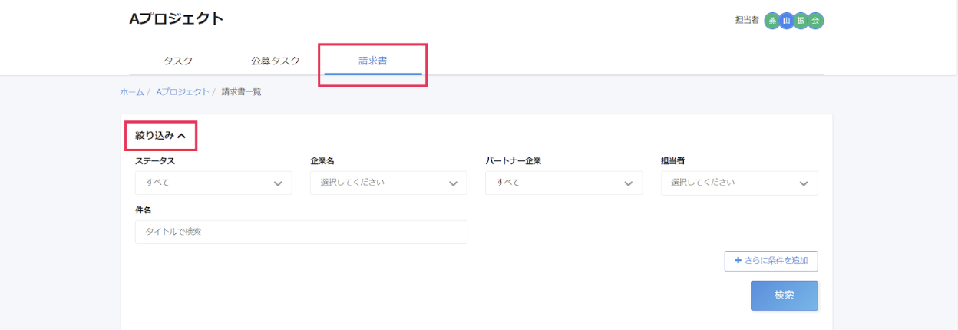Viewport: 958px width, 330px height.
Task: Click the blue 検索 button
Action: coord(784,295)
